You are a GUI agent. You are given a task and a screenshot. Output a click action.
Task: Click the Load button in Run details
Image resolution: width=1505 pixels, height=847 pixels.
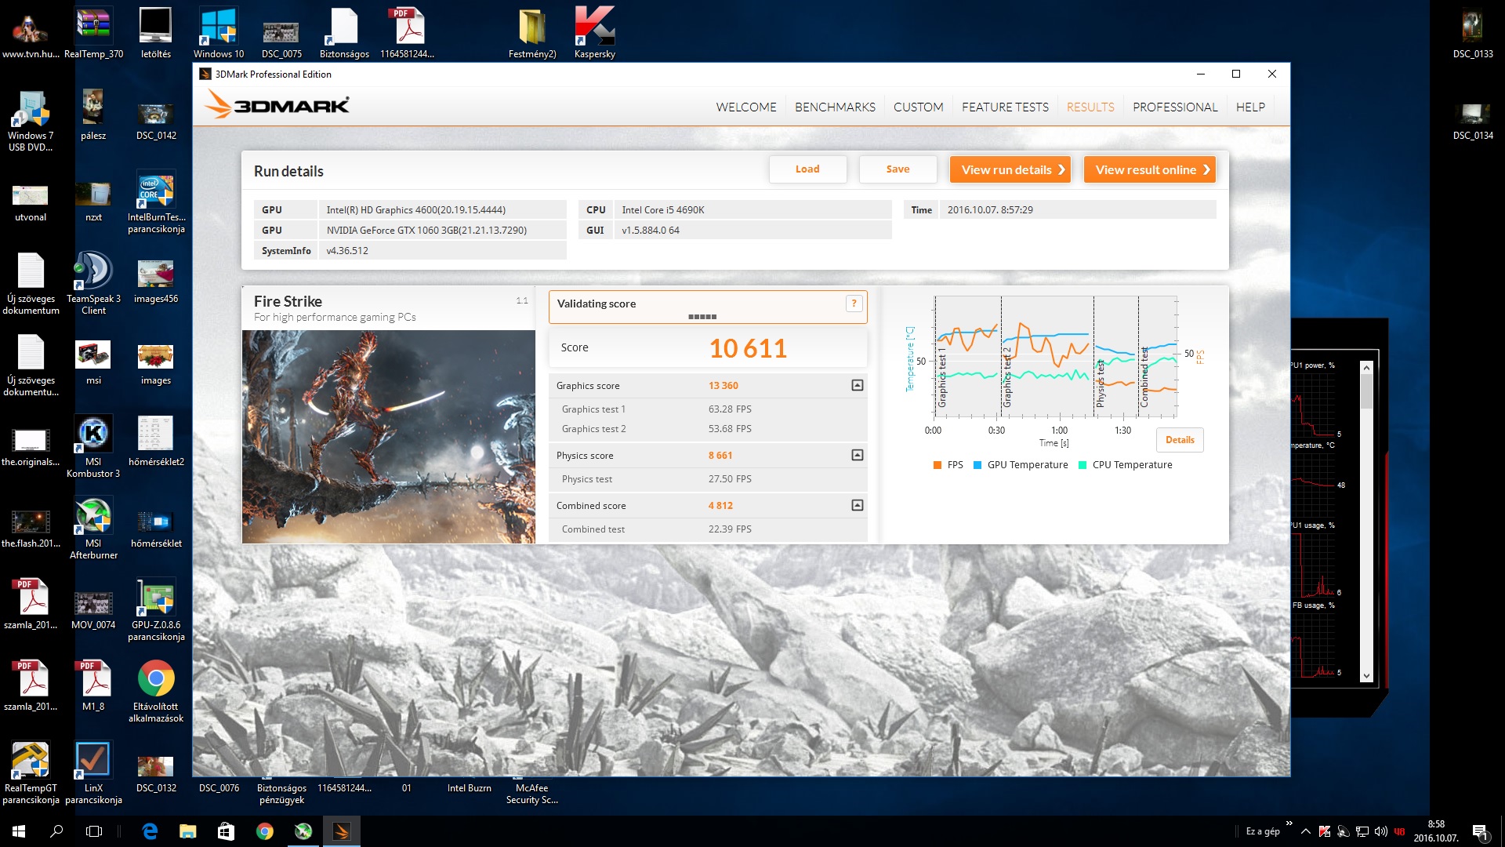[x=807, y=169]
